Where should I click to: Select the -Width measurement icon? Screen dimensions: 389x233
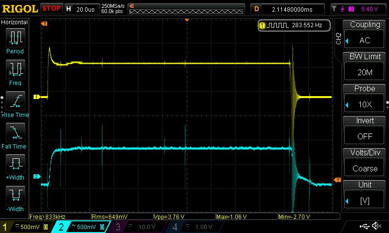(15, 195)
